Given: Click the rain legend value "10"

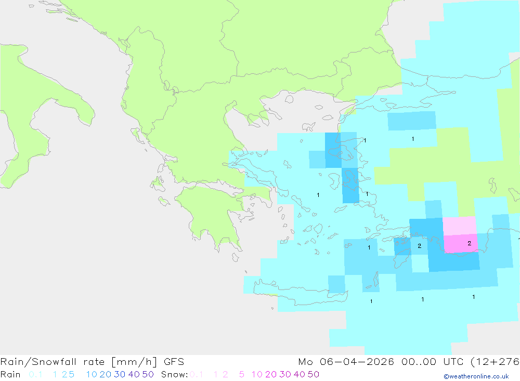Looking at the screenshot, I should (92, 374).
